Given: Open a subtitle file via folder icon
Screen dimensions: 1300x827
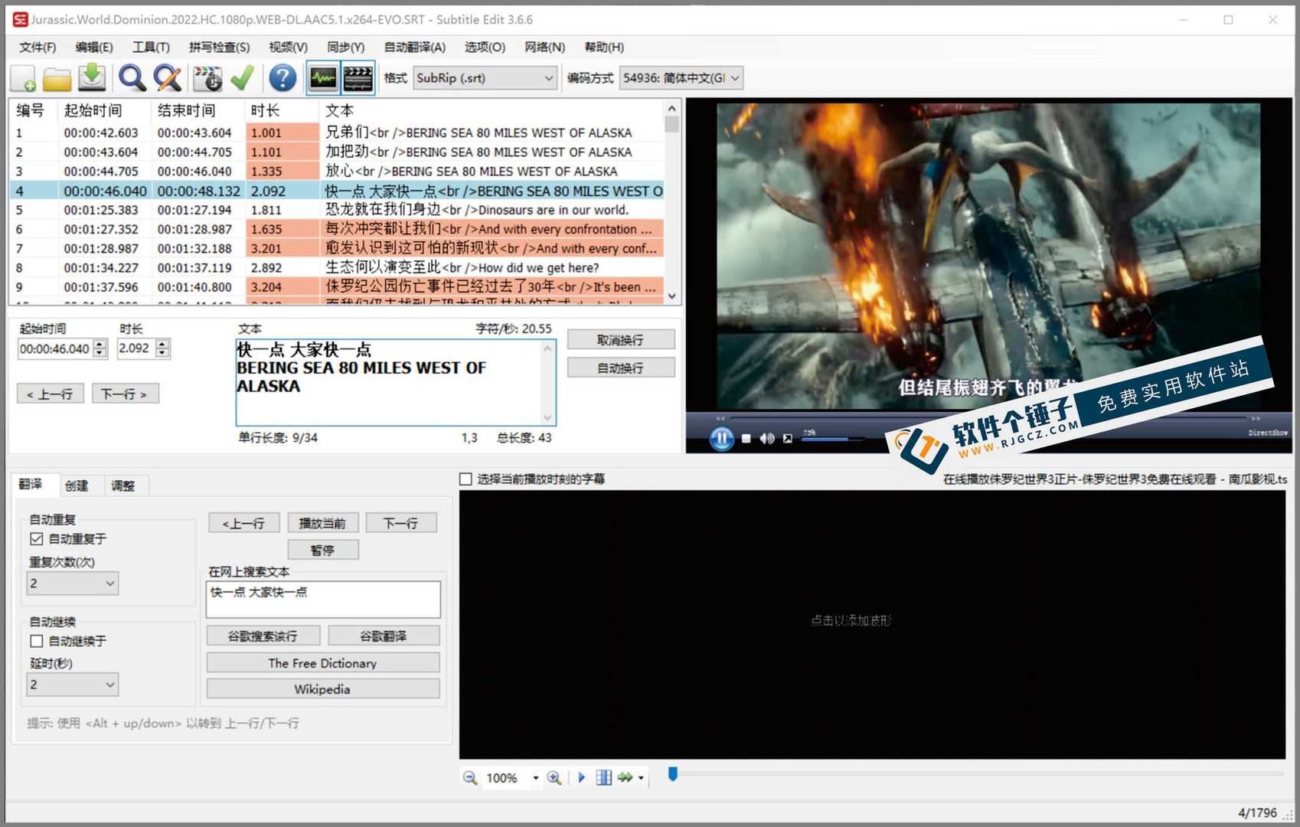Looking at the screenshot, I should point(57,78).
